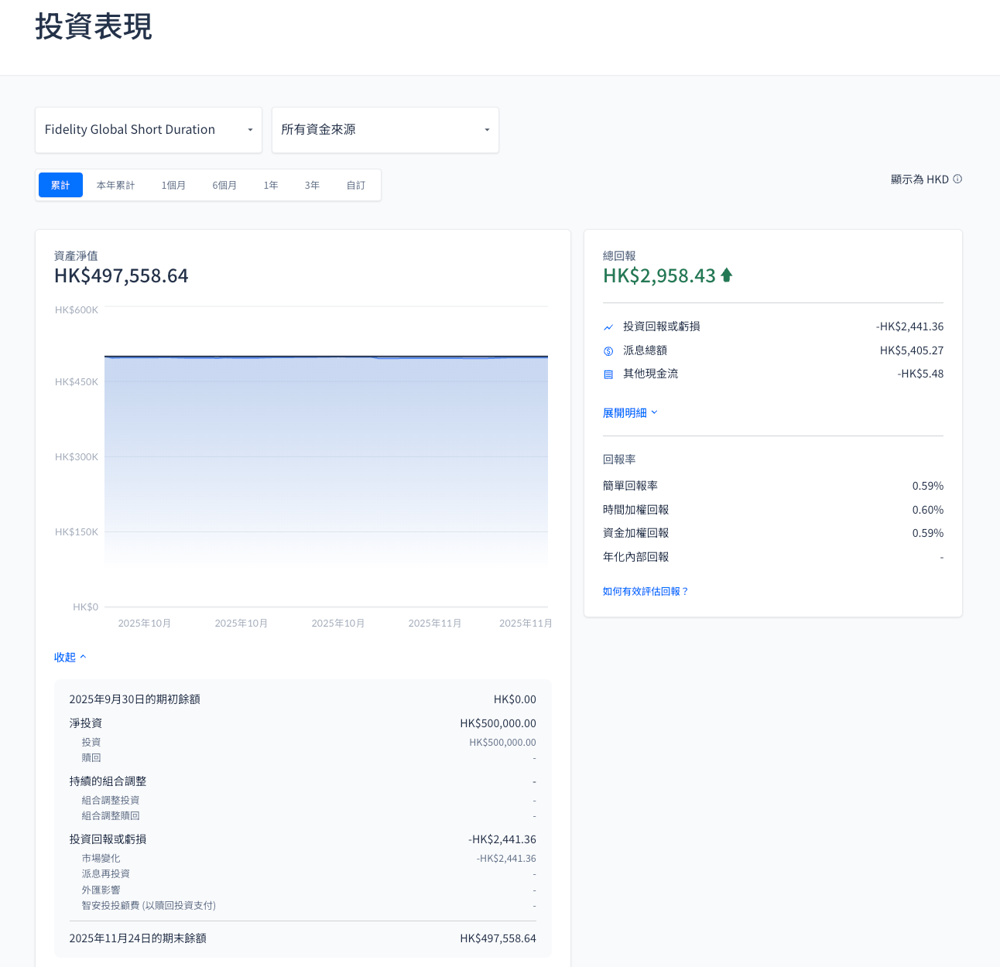Screen dimensions: 1000x967
Task: Open the 如何有效評估回報？ link
Action: (646, 592)
